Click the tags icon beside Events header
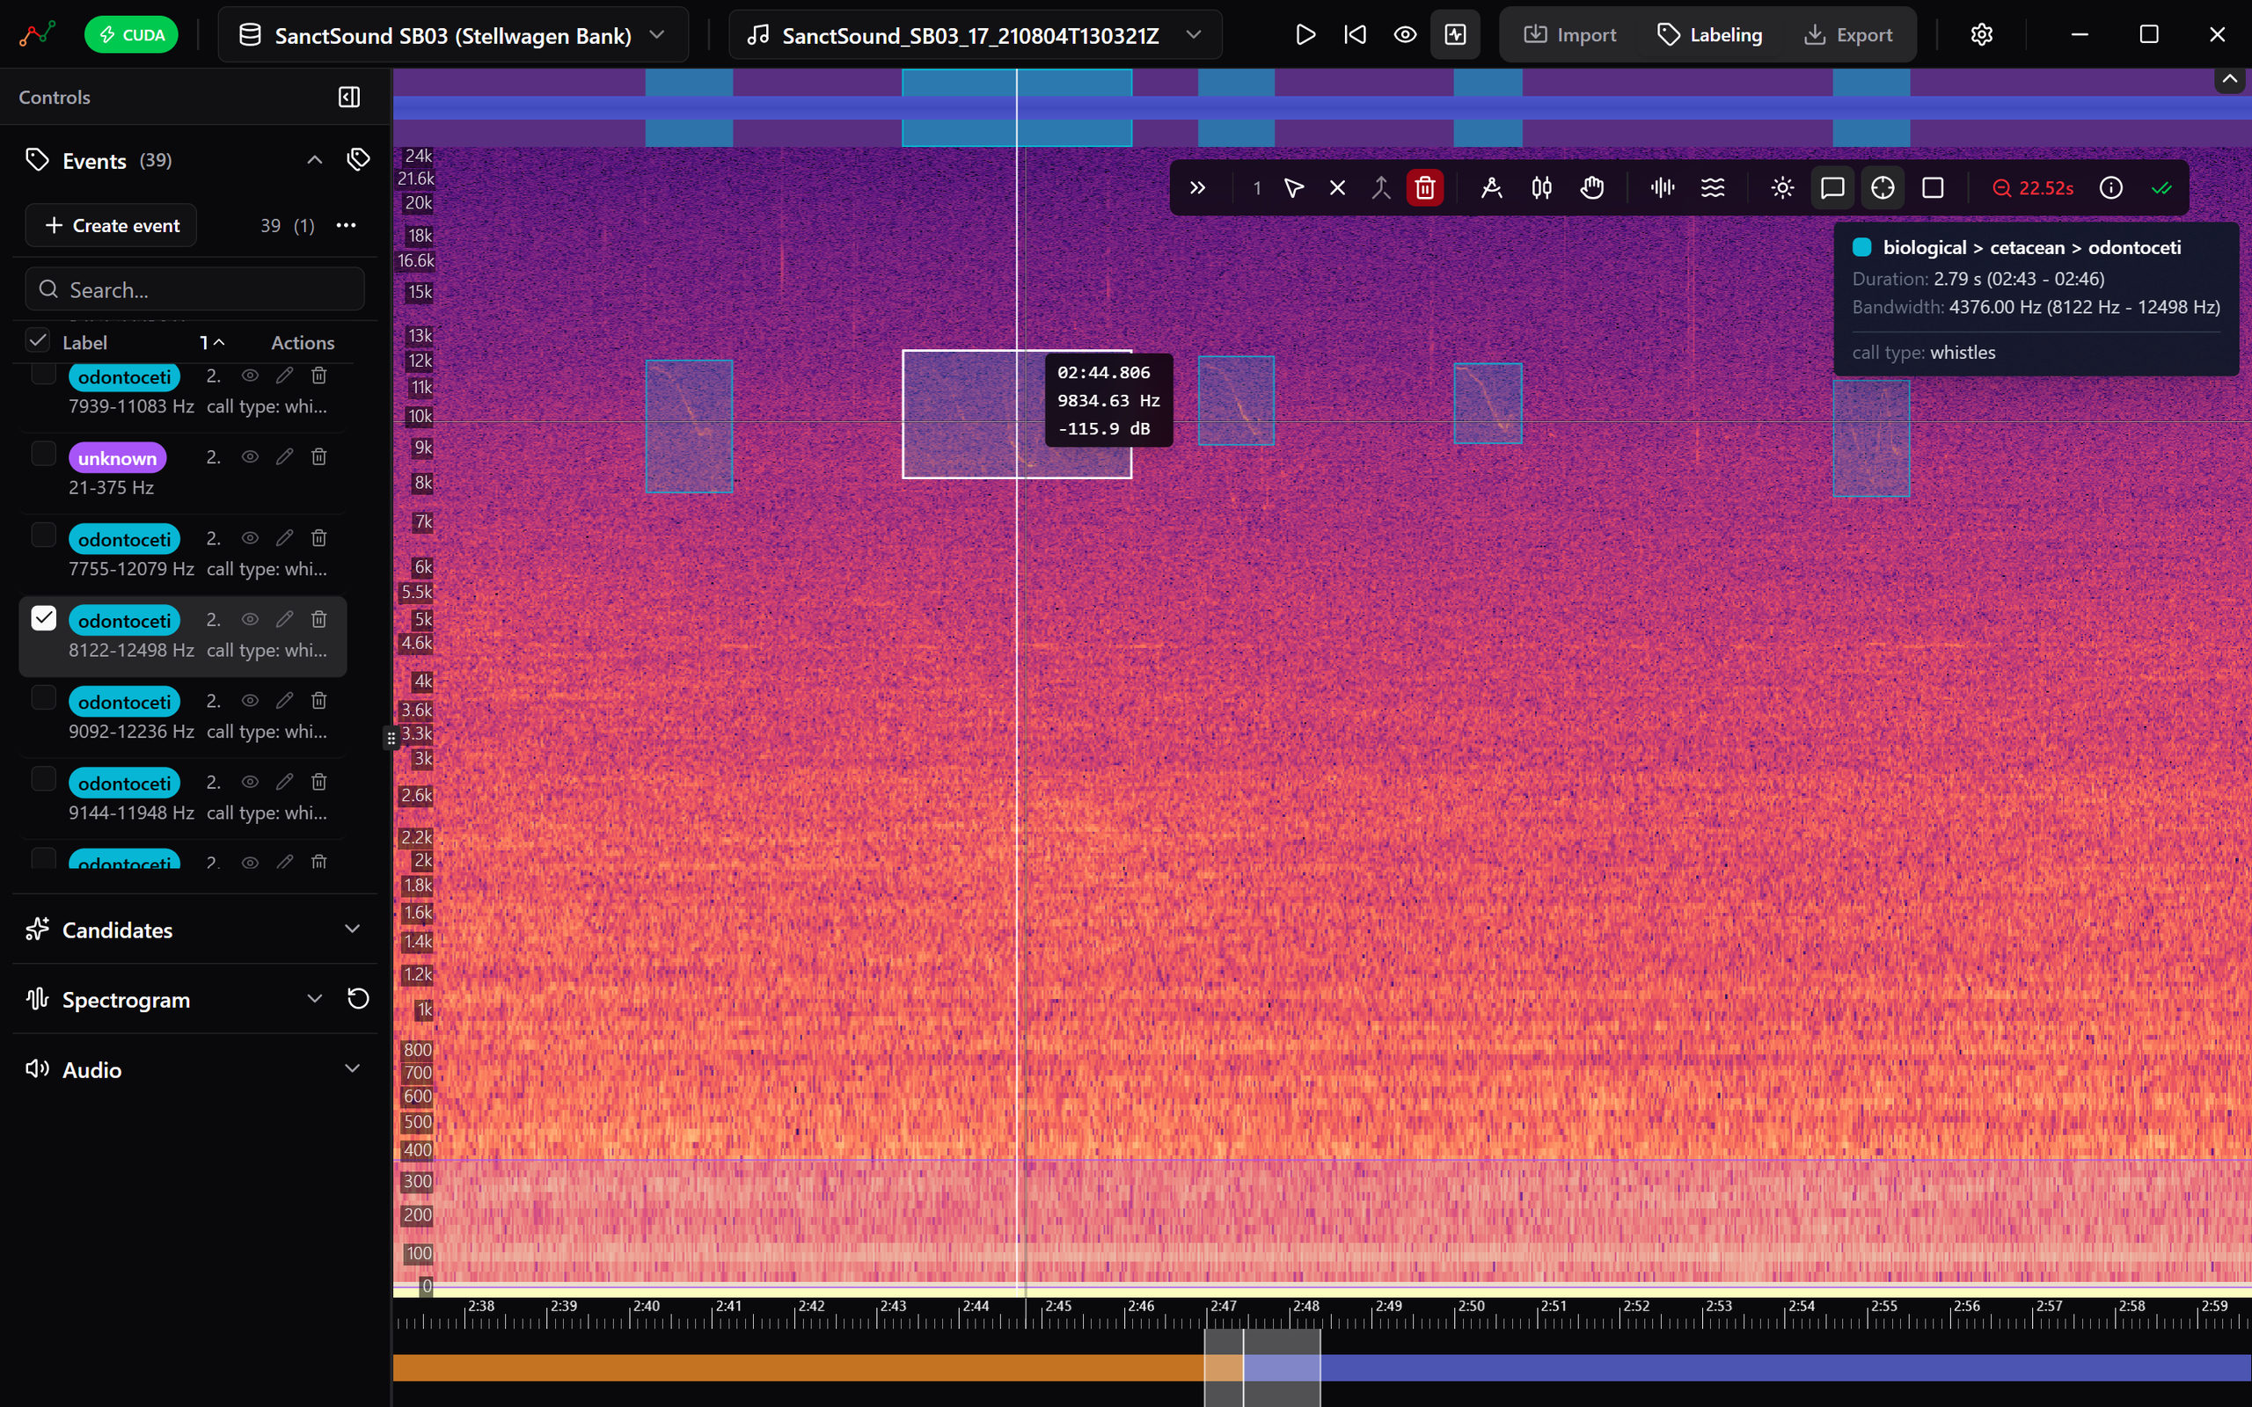The height and width of the screenshot is (1407, 2252). 358,160
